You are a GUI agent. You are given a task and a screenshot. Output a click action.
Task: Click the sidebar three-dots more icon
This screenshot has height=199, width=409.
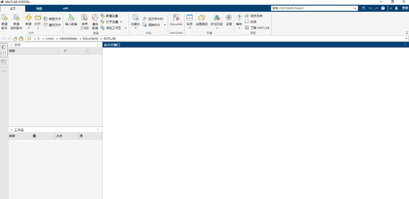[x=3, y=71]
